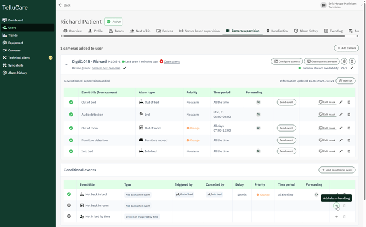The height and width of the screenshot is (227, 366).
Task: Open camera settings gear for Digtil1048
Action: 344,62
